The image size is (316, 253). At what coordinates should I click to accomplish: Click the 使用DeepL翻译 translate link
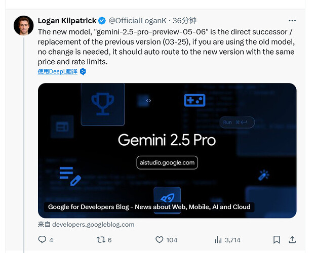click(x=57, y=71)
